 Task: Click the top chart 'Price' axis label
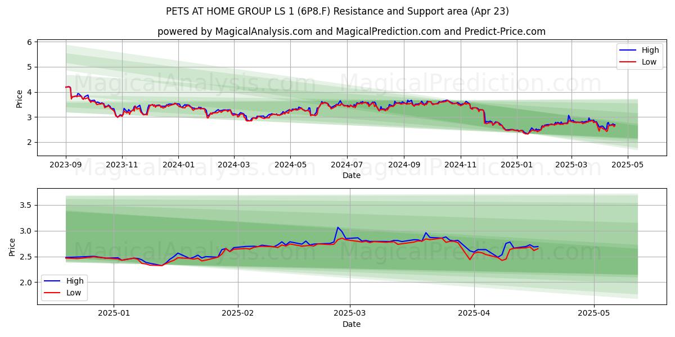coord(20,98)
